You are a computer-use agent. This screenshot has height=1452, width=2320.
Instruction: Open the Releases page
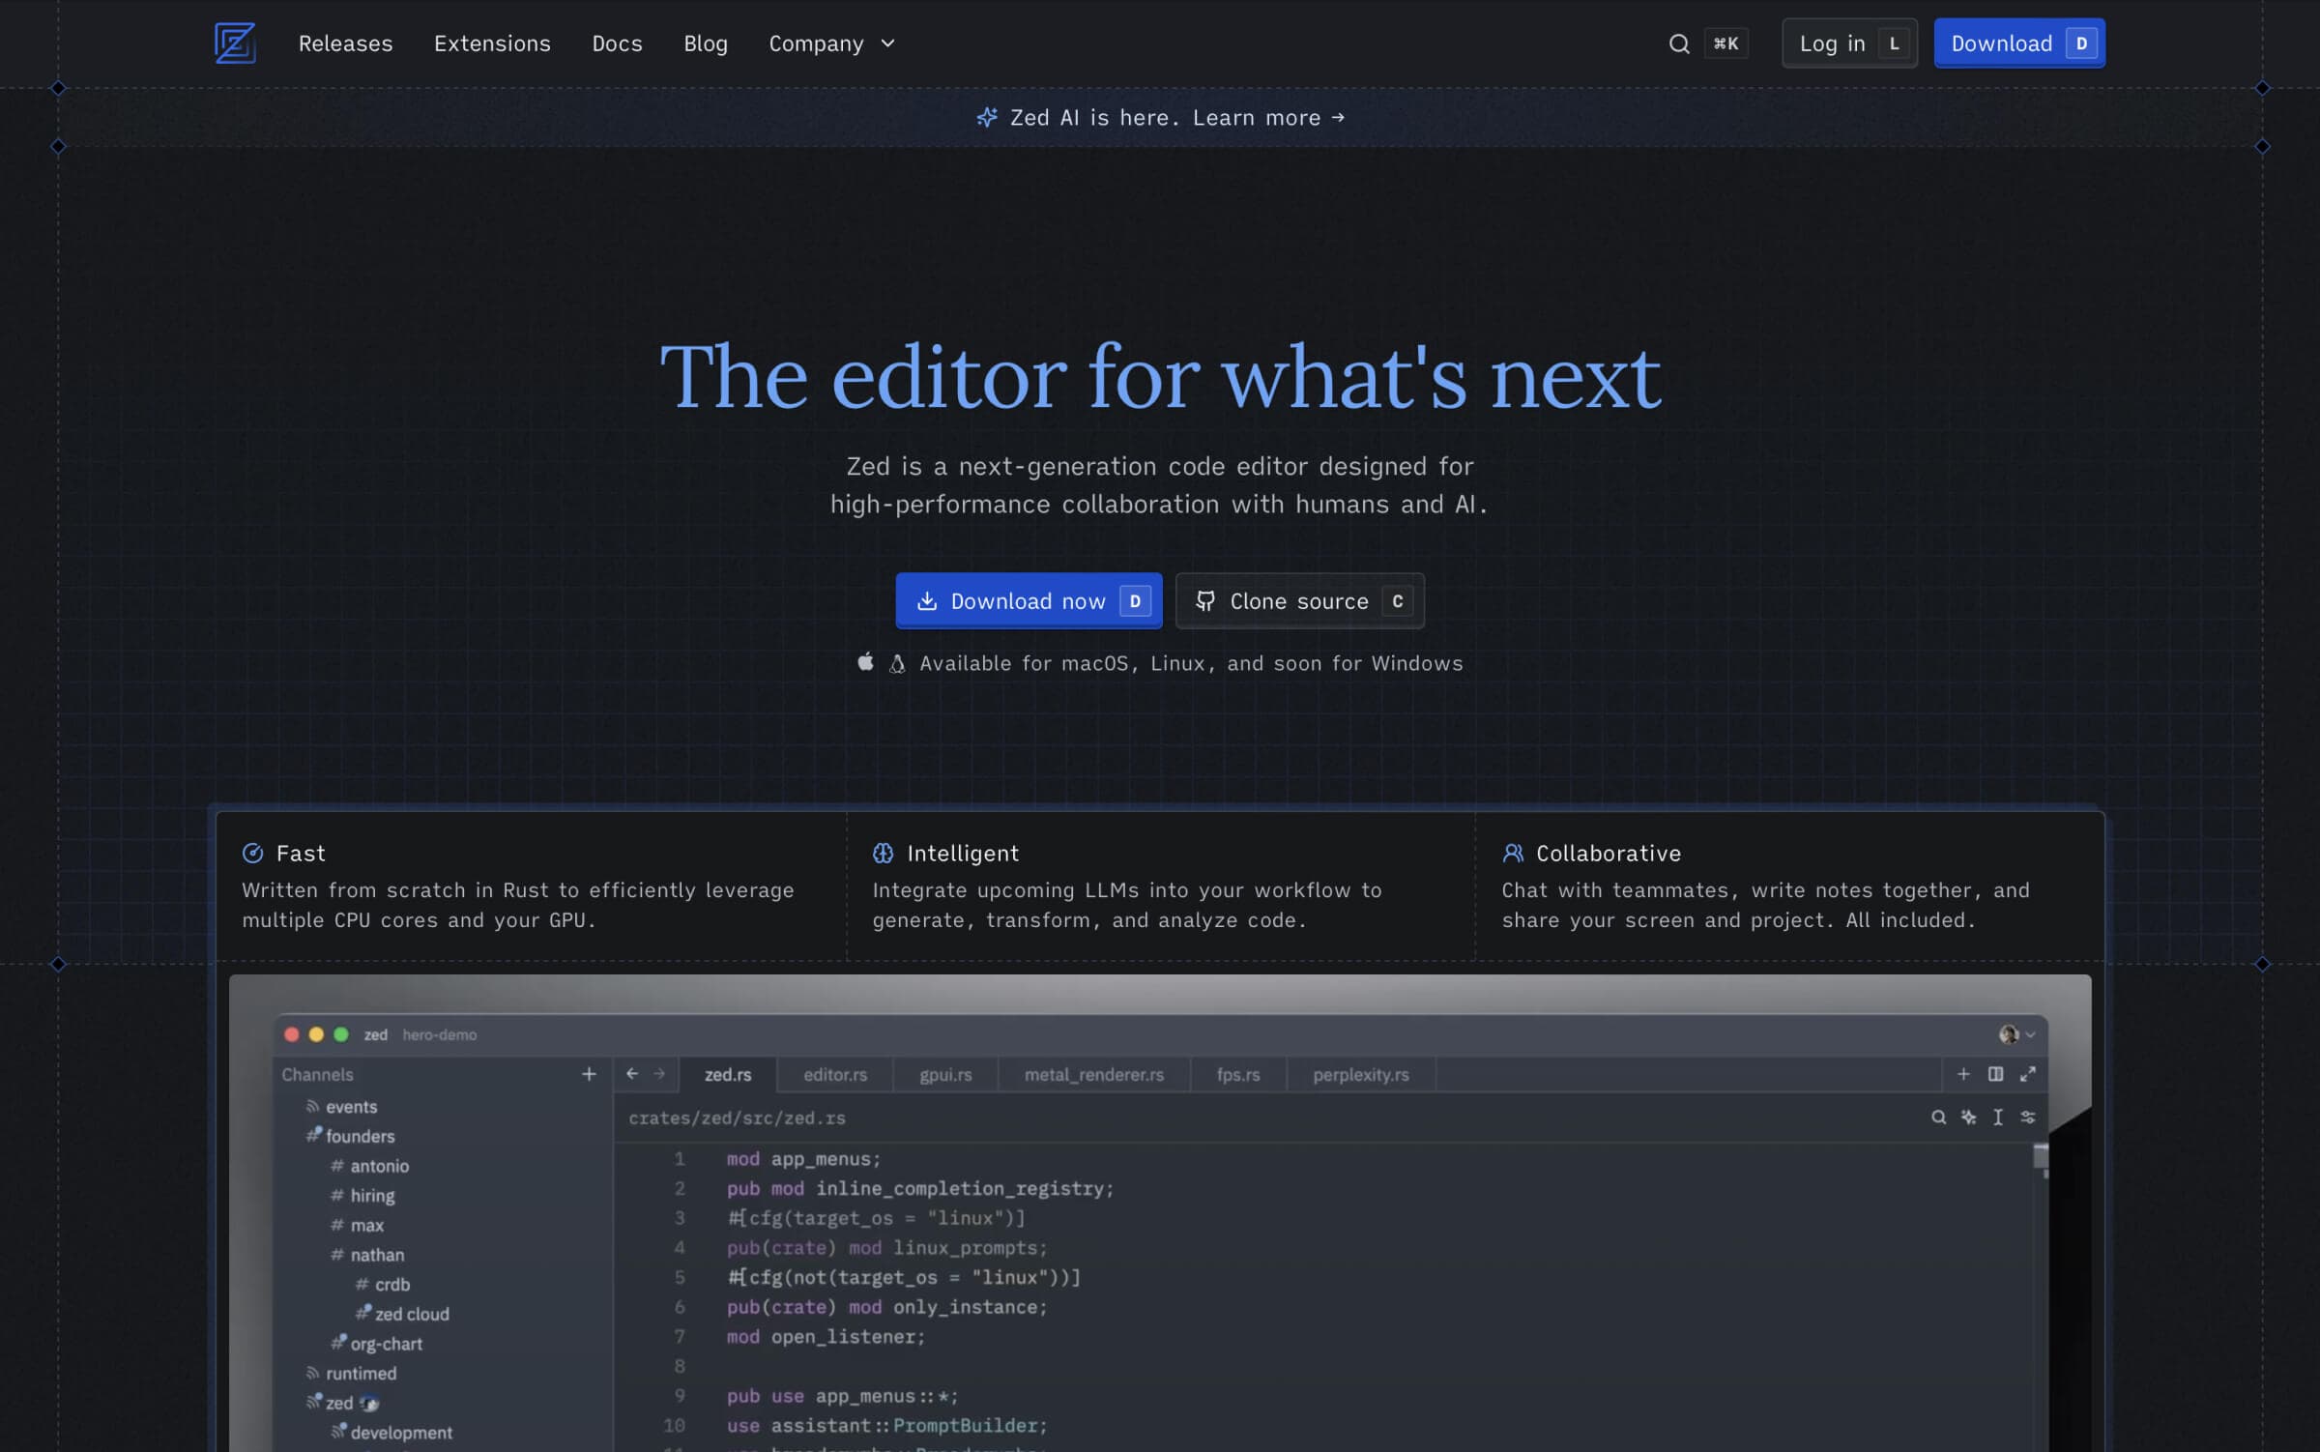point(345,44)
